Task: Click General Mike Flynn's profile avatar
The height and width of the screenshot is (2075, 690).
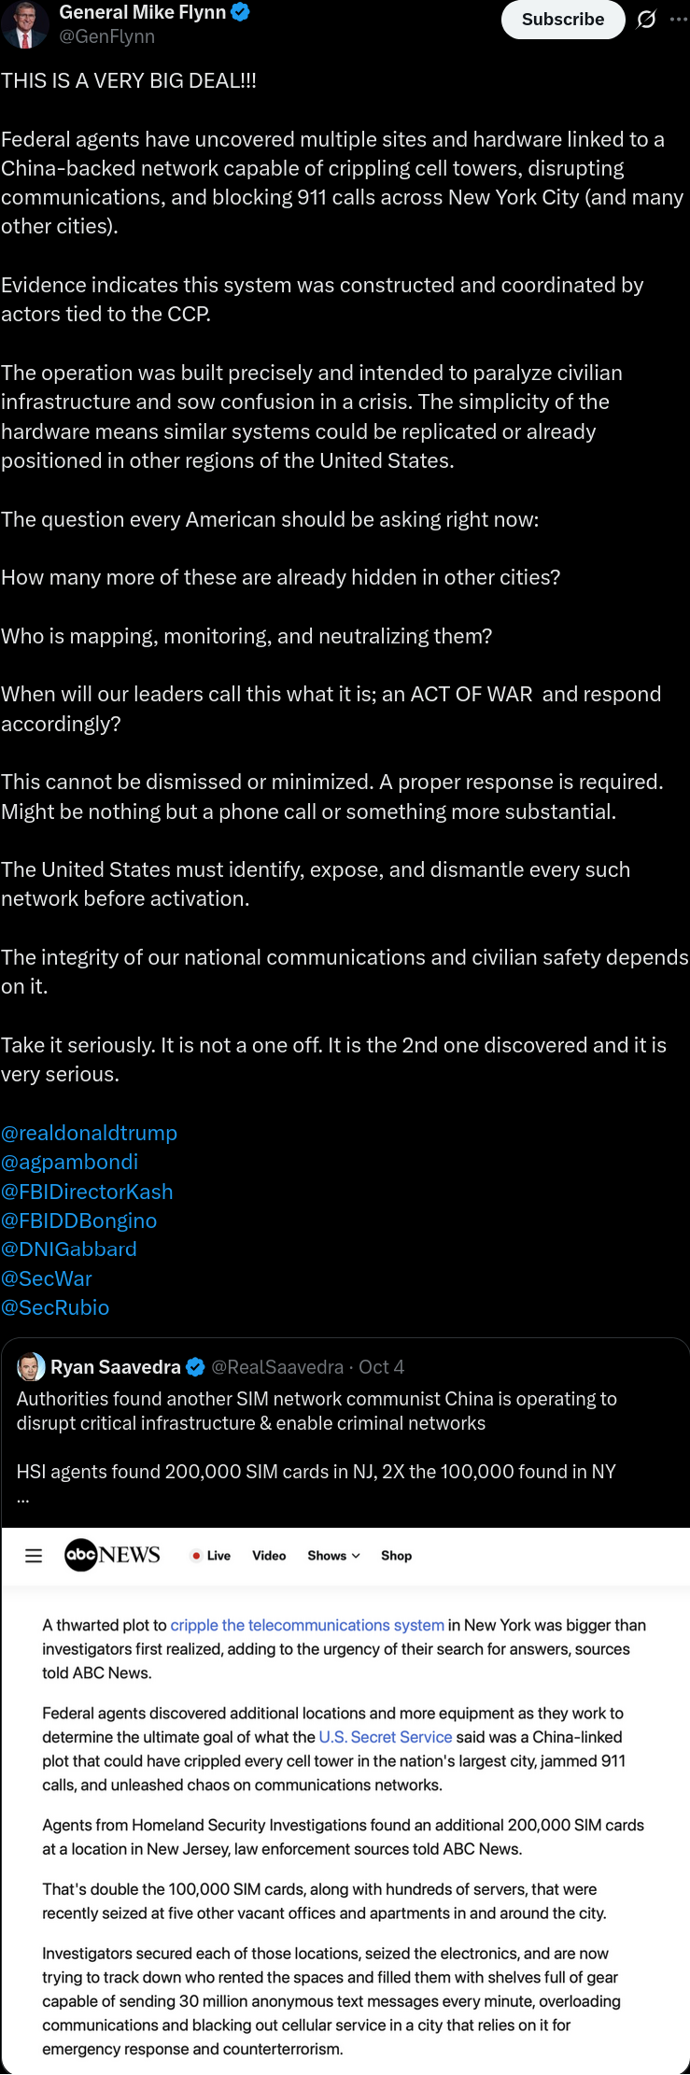Action: [x=24, y=24]
